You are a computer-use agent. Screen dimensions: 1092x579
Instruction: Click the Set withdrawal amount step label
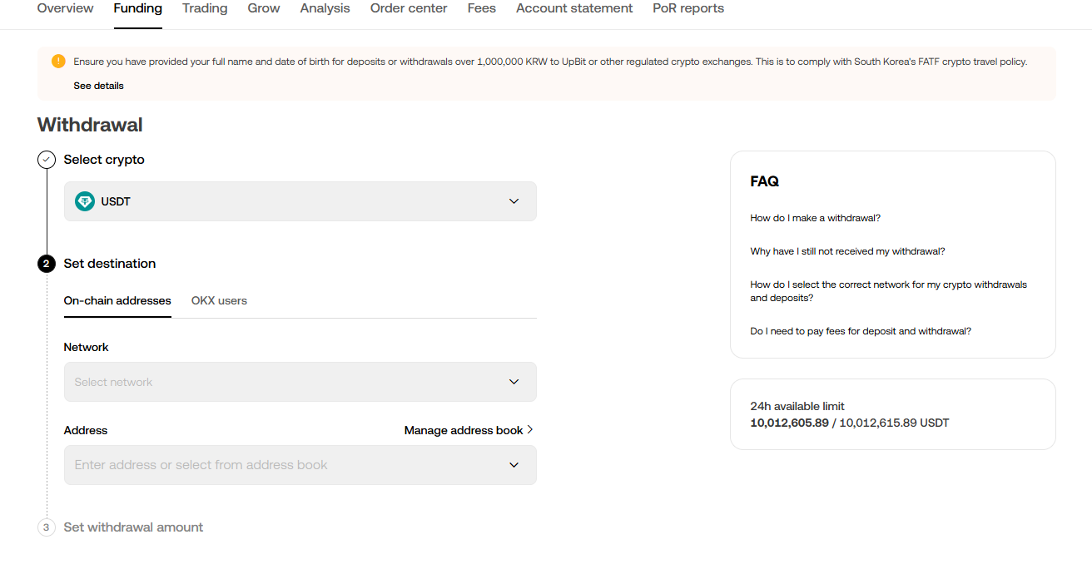[133, 527]
